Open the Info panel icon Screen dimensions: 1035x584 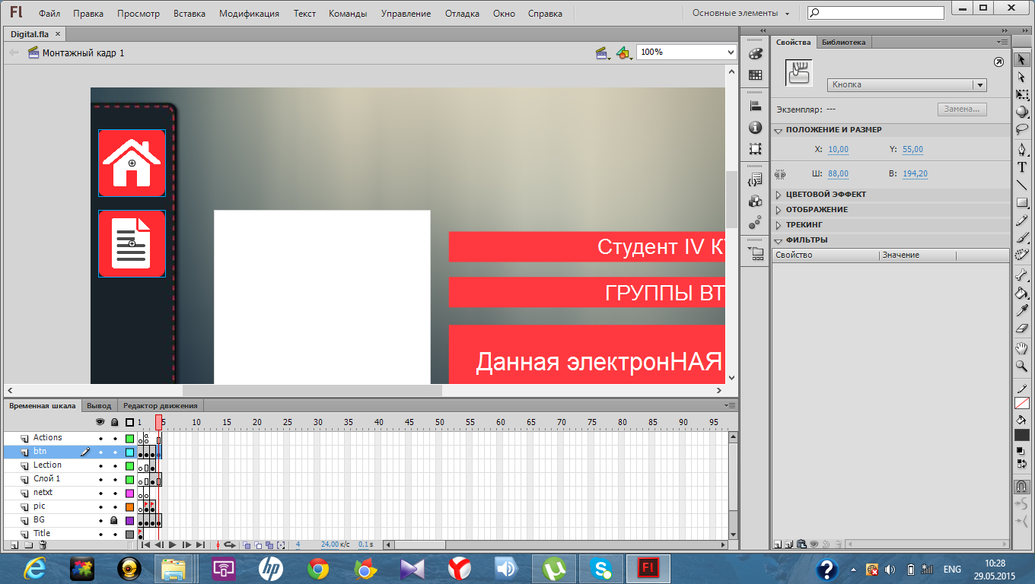tap(755, 128)
